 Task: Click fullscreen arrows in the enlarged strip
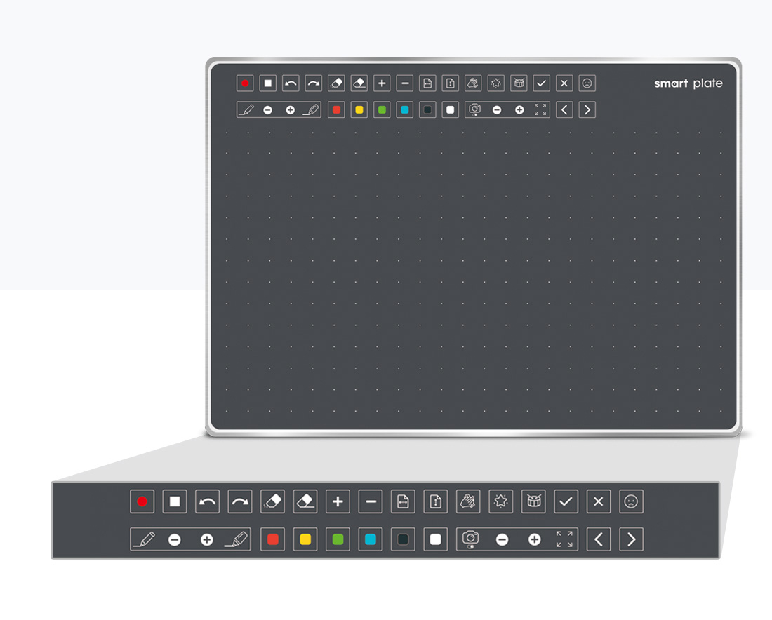coord(564,539)
